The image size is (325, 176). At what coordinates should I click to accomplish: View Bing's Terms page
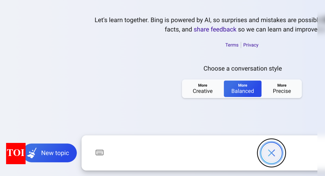click(x=232, y=45)
